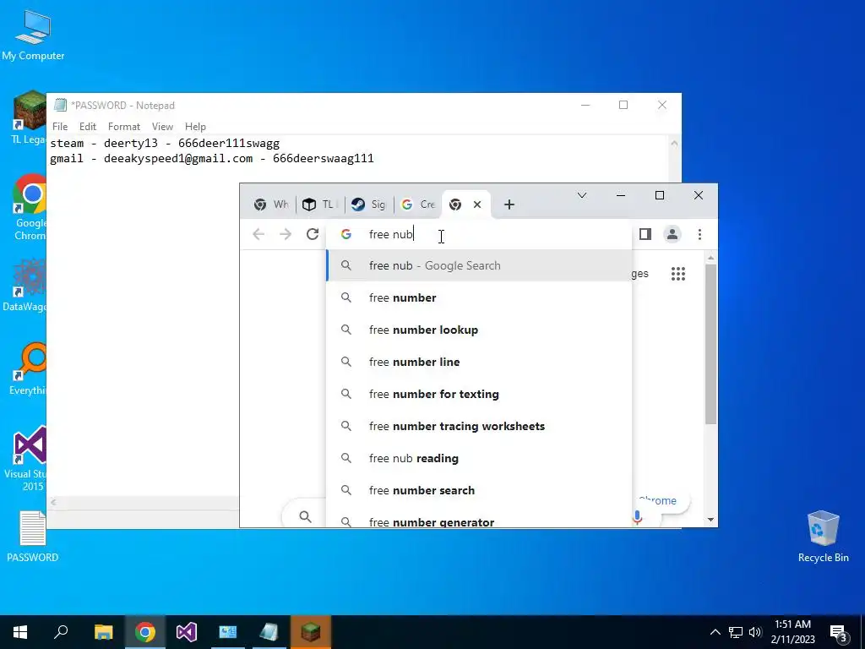This screenshot has height=649, width=865.
Task: Open Recycle Bin on desktop
Action: [823, 537]
